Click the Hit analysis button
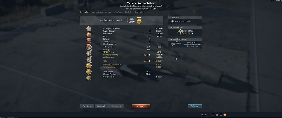The image size is (282, 118). pyautogui.click(x=116, y=106)
